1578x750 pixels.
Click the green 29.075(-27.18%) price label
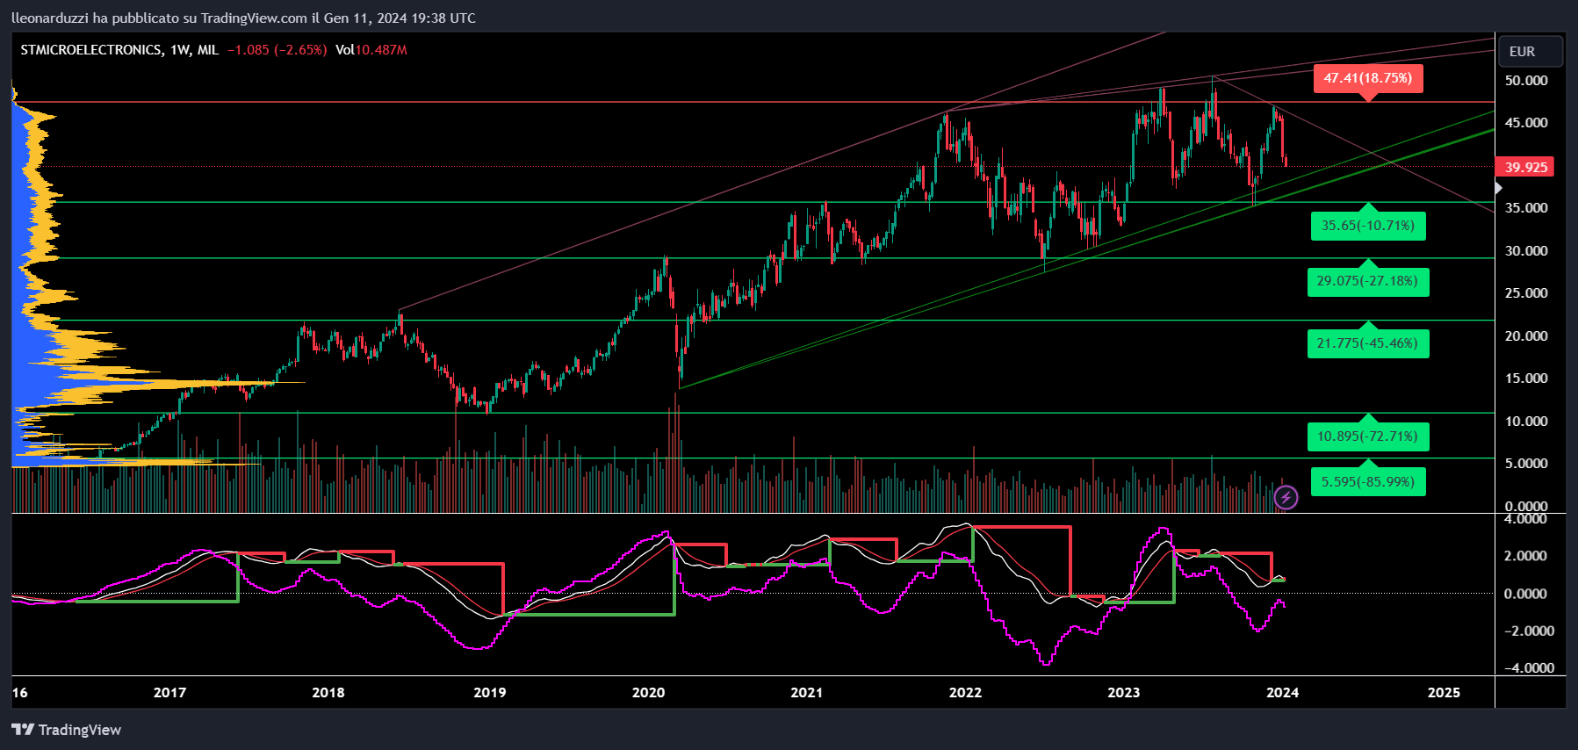tap(1367, 282)
